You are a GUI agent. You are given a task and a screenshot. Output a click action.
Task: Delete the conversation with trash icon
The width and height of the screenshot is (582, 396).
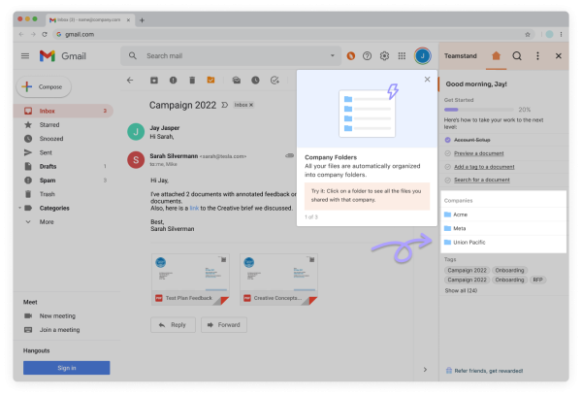192,81
